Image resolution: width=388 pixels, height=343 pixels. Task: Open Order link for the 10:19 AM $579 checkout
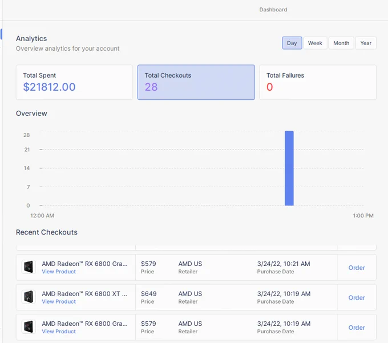357,328
